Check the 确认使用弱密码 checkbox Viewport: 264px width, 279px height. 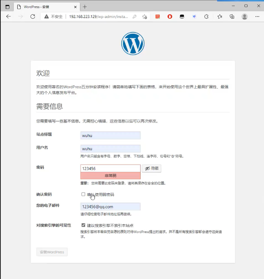pyautogui.click(x=83, y=194)
